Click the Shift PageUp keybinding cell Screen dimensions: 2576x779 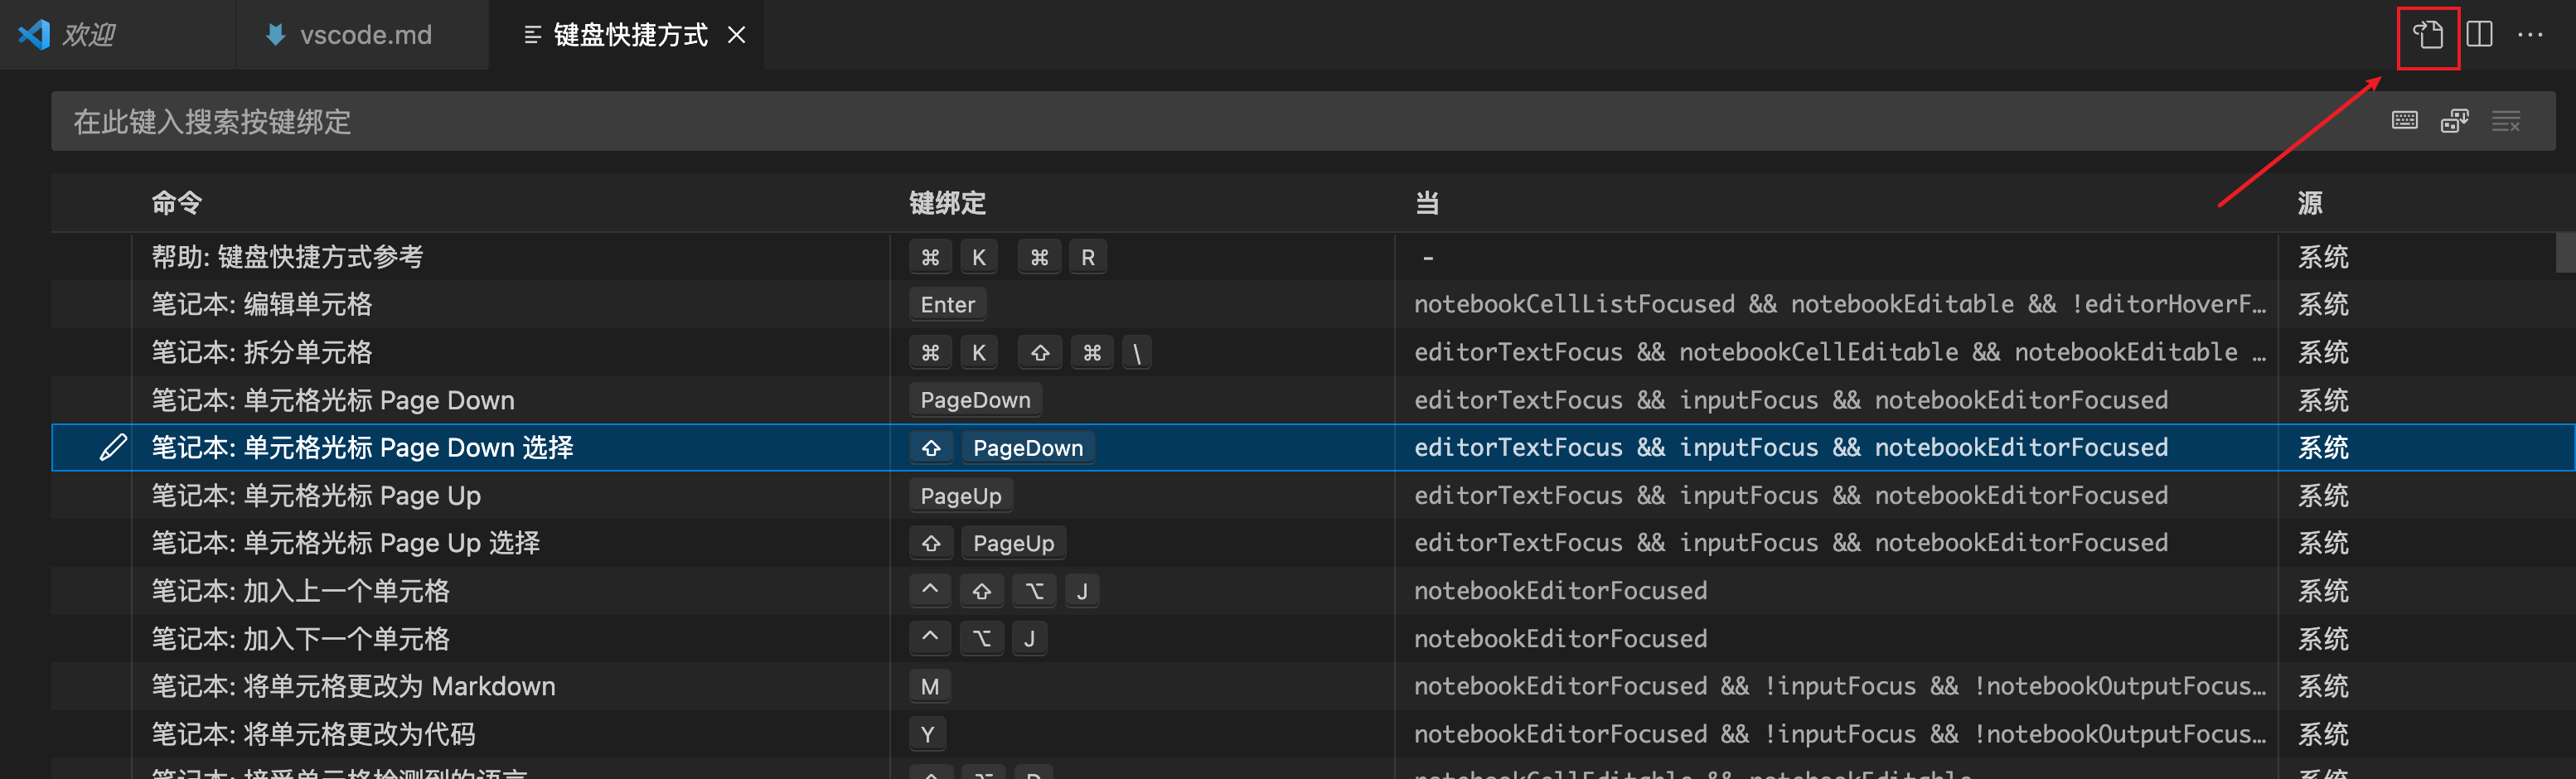pos(988,543)
